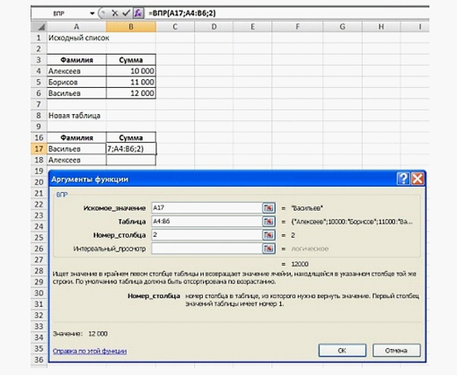
Task: Click range selector icon for Интервальный_просмотр
Action: (268, 249)
